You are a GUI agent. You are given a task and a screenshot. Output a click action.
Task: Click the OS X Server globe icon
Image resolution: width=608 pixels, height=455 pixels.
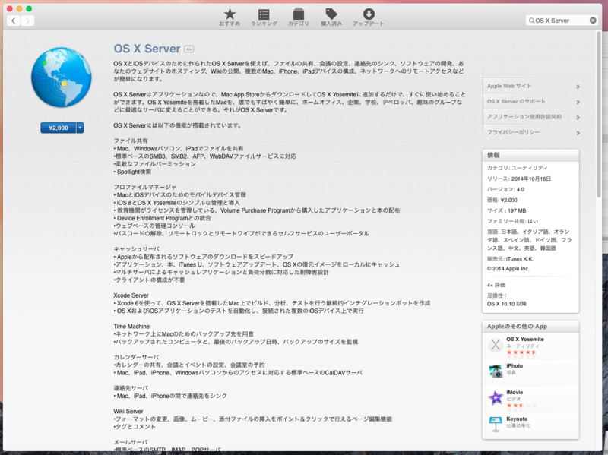coord(62,77)
